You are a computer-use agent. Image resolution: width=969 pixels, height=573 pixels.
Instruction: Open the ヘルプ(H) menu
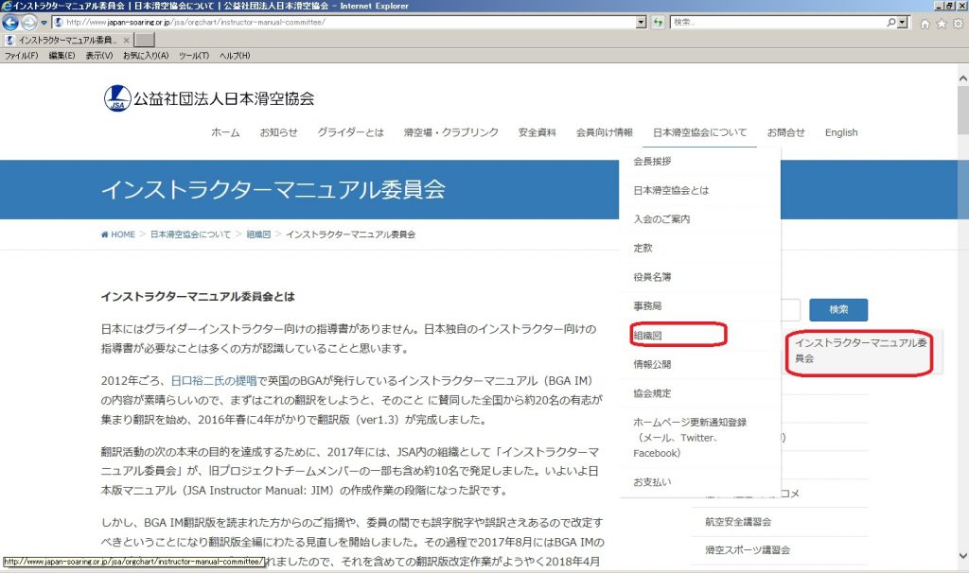click(x=235, y=56)
